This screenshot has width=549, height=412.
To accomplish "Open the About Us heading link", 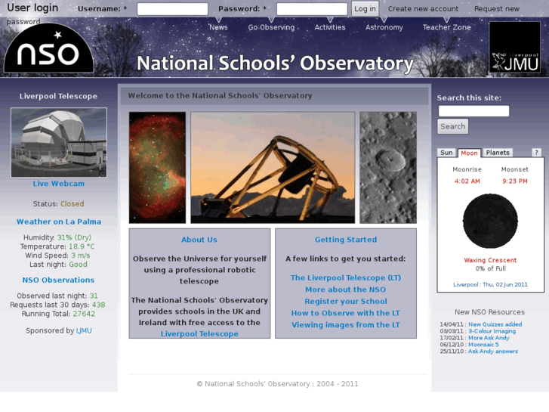I will 199,240.
